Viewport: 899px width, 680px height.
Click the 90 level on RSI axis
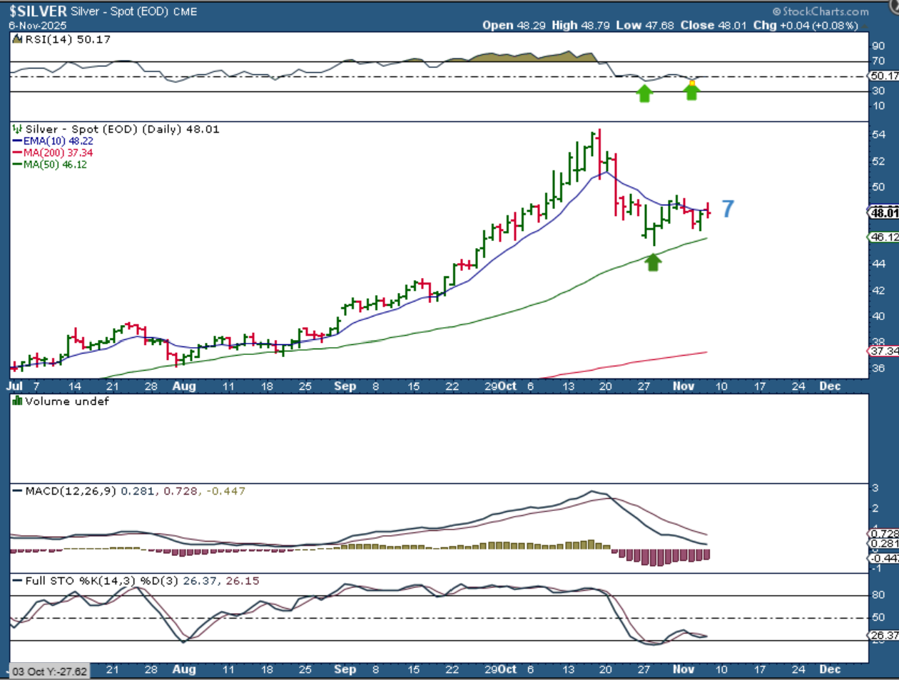(x=878, y=46)
